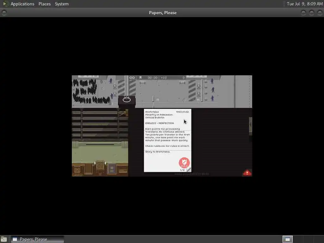This screenshot has height=243, width=324.
Task: Open the Places menu
Action: click(44, 4)
